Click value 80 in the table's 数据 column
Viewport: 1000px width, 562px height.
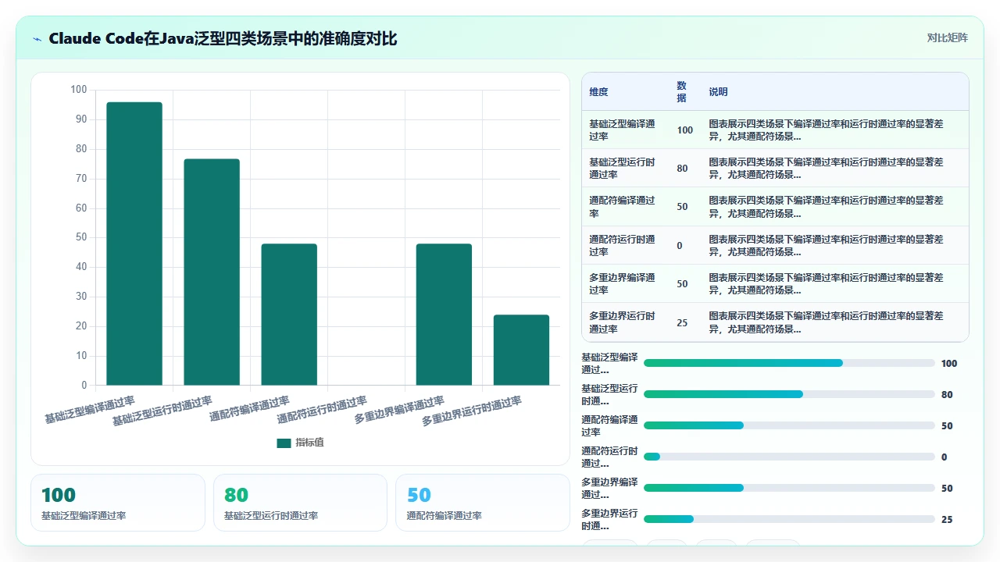pos(682,169)
